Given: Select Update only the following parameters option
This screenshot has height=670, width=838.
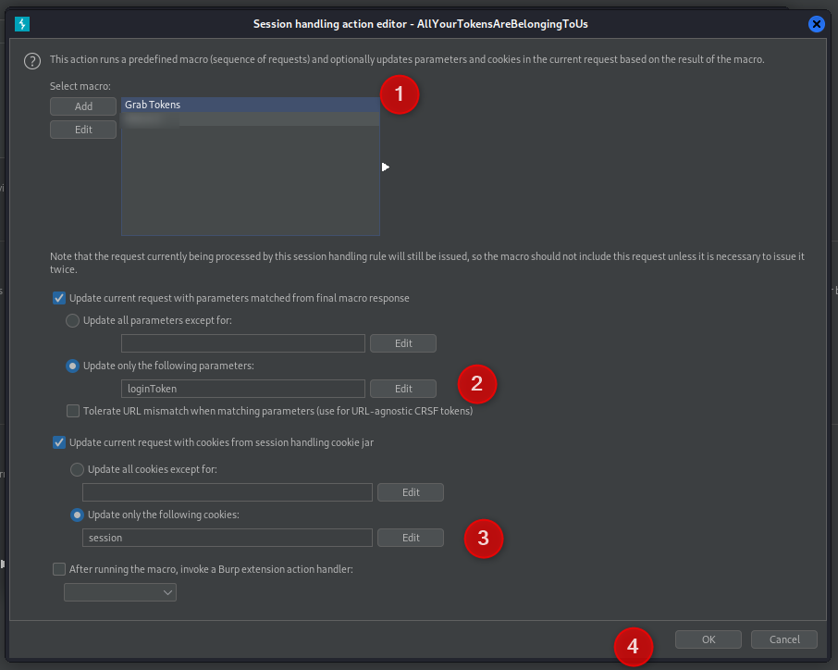Looking at the screenshot, I should pos(73,366).
